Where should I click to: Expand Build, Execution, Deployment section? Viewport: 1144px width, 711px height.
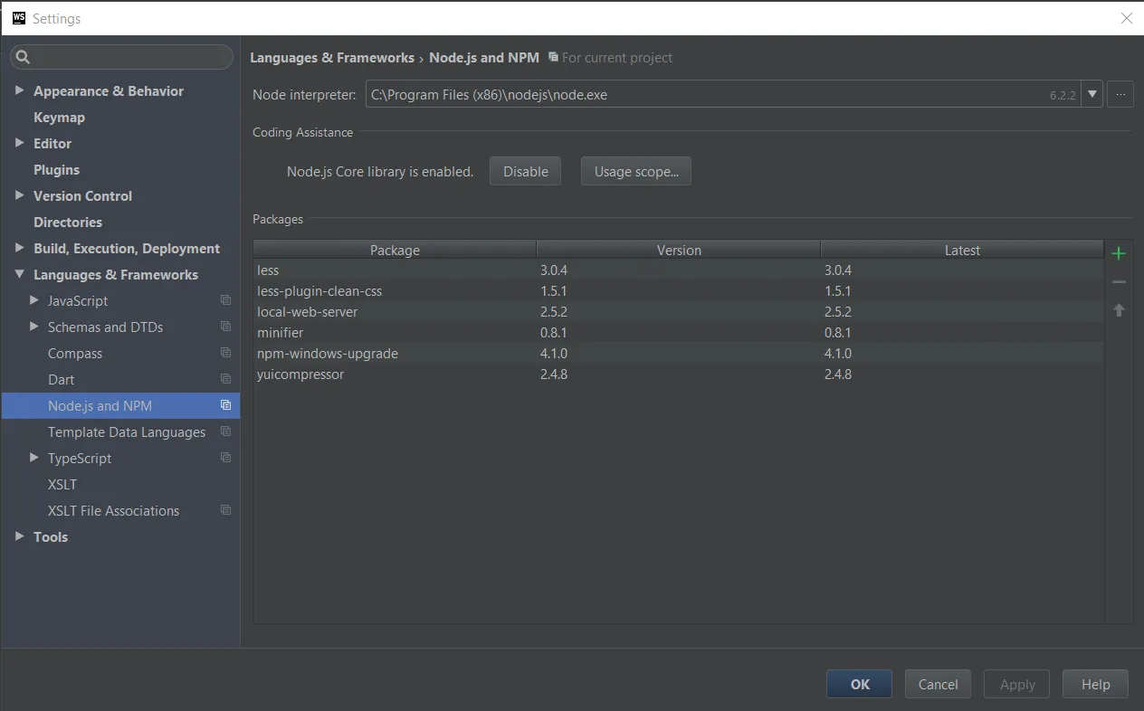point(20,248)
